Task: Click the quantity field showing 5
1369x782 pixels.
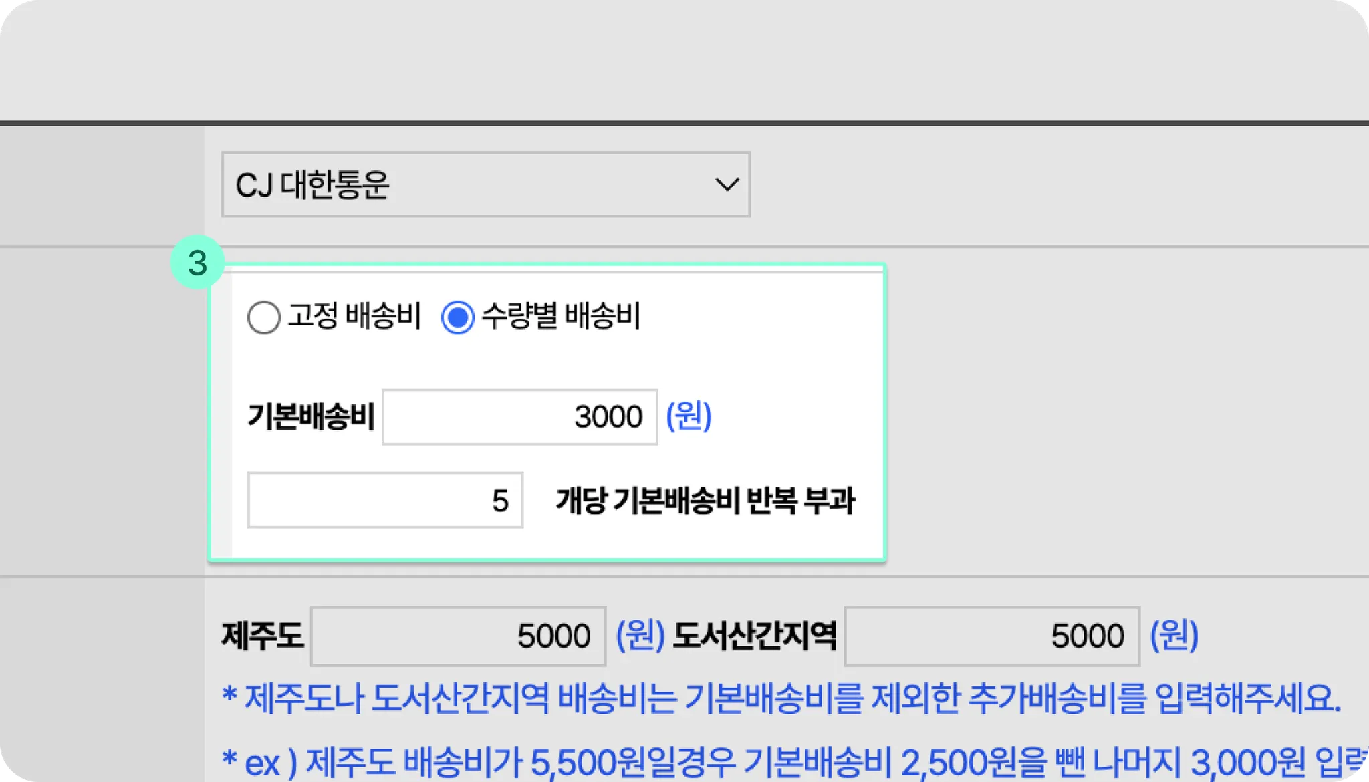Action: tap(385, 500)
